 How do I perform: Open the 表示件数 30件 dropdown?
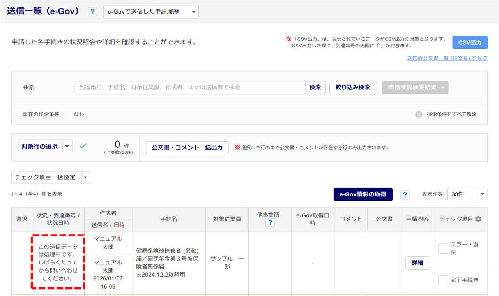[x=483, y=194]
